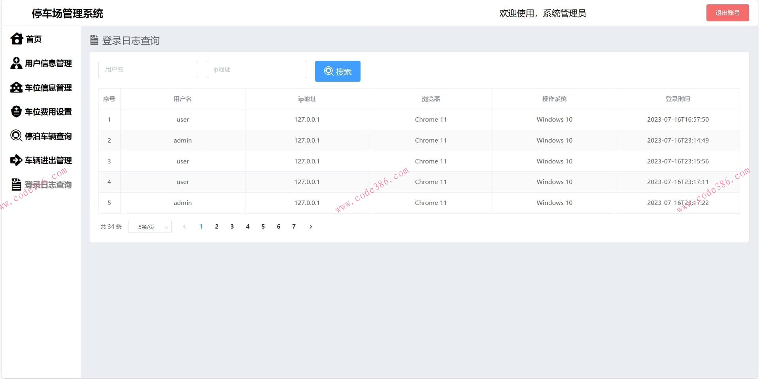Image resolution: width=759 pixels, height=379 pixels.
Task: Open parking spot info via its sidebar icon
Action: [x=16, y=88]
